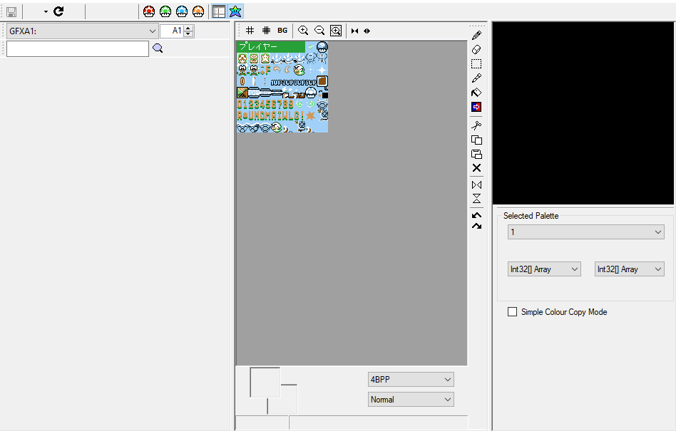This screenshot has width=676, height=431.
Task: Click the background colour swatch box
Action: tap(288, 405)
